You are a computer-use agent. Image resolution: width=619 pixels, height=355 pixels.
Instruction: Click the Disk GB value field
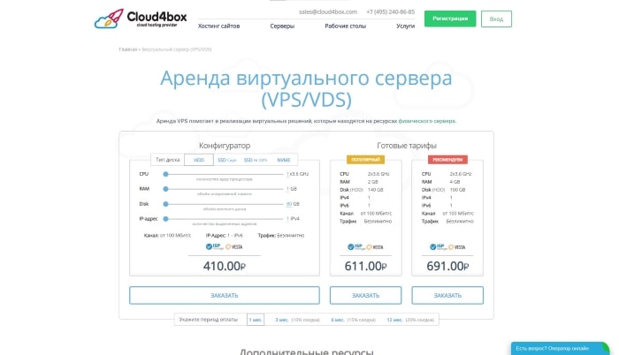pos(289,204)
